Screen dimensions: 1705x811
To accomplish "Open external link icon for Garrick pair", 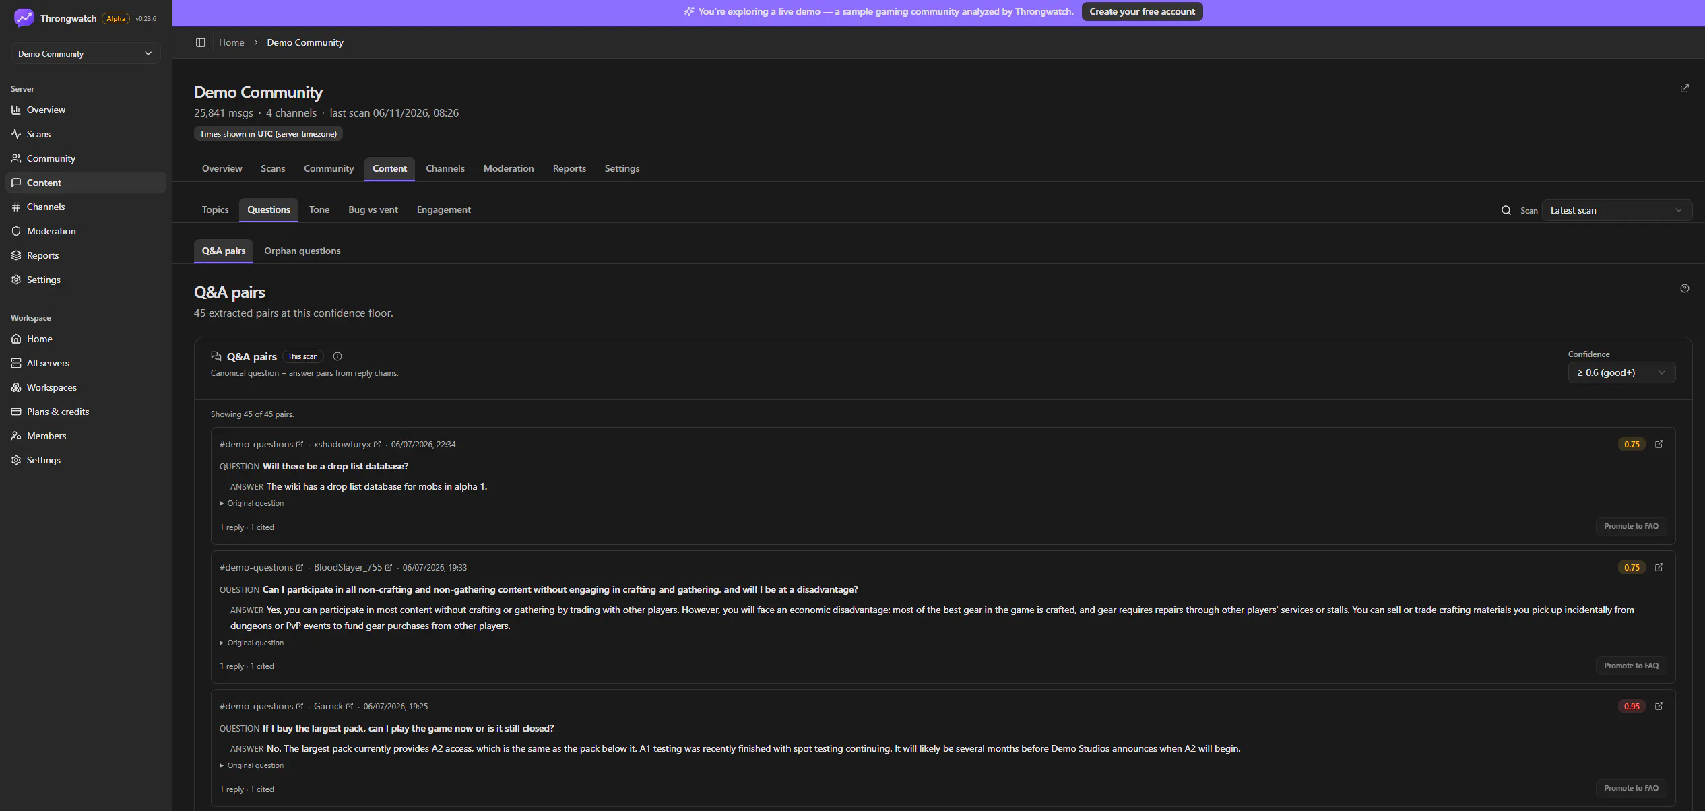I will [1659, 706].
